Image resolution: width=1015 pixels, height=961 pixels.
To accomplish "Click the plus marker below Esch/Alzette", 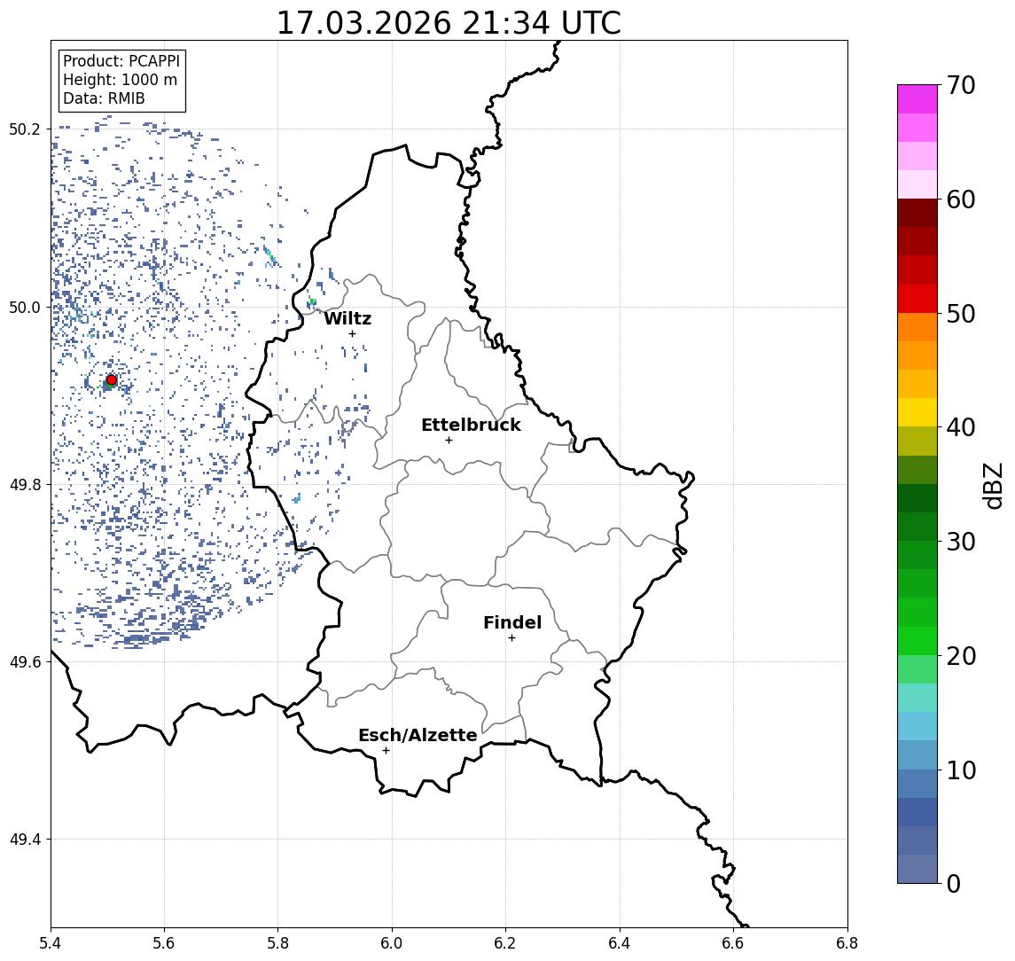I will pos(386,751).
